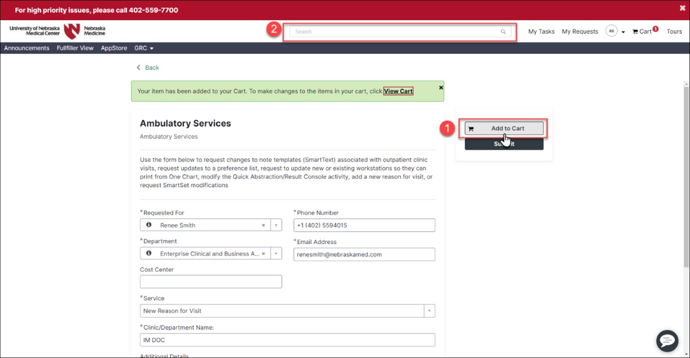Switch to Fullfiller View
The image size is (690, 358).
[x=75, y=48]
